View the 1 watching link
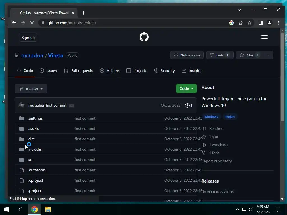Screen dimensions: 287x215 pyautogui.click(x=214, y=145)
